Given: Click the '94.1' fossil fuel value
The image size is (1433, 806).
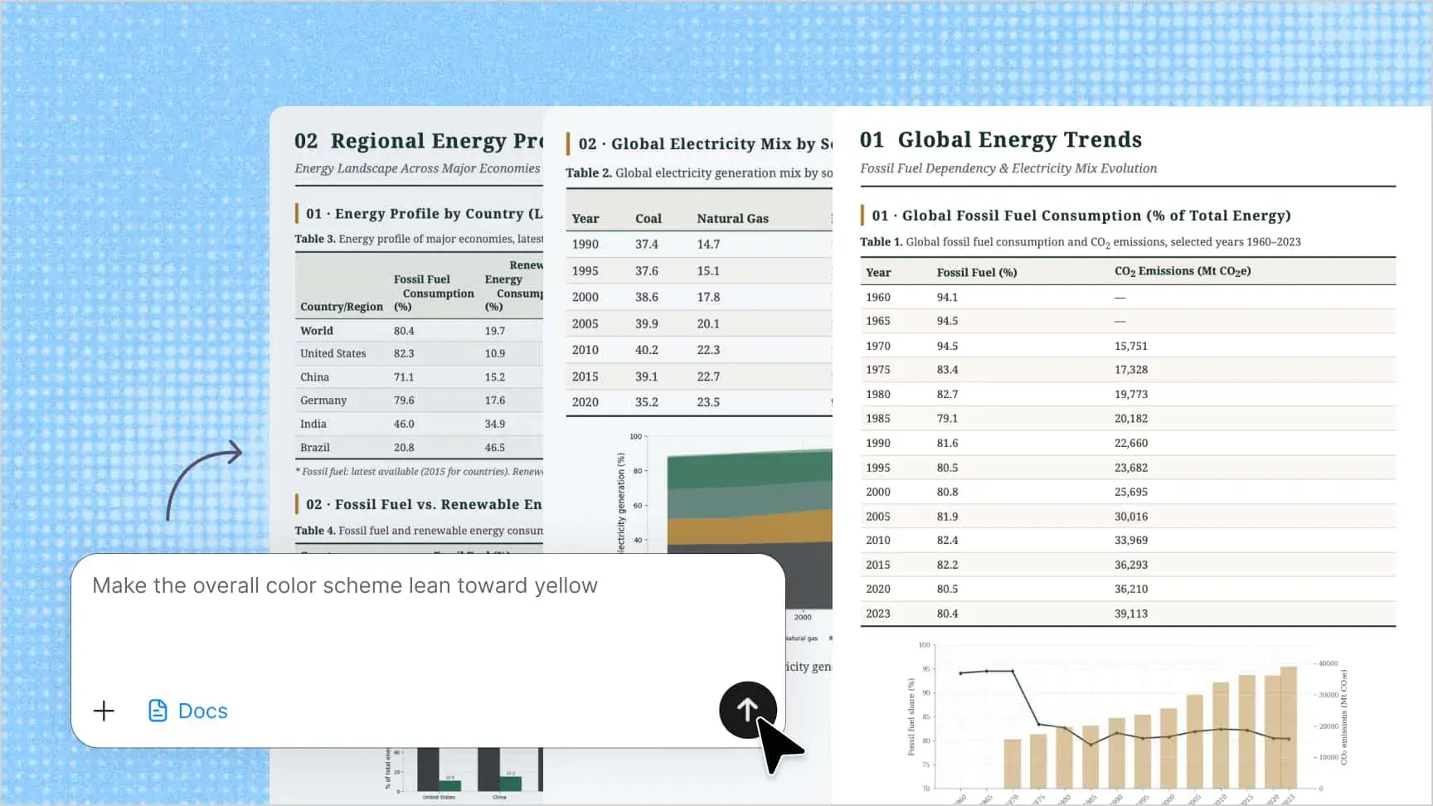Looking at the screenshot, I should [x=947, y=297].
